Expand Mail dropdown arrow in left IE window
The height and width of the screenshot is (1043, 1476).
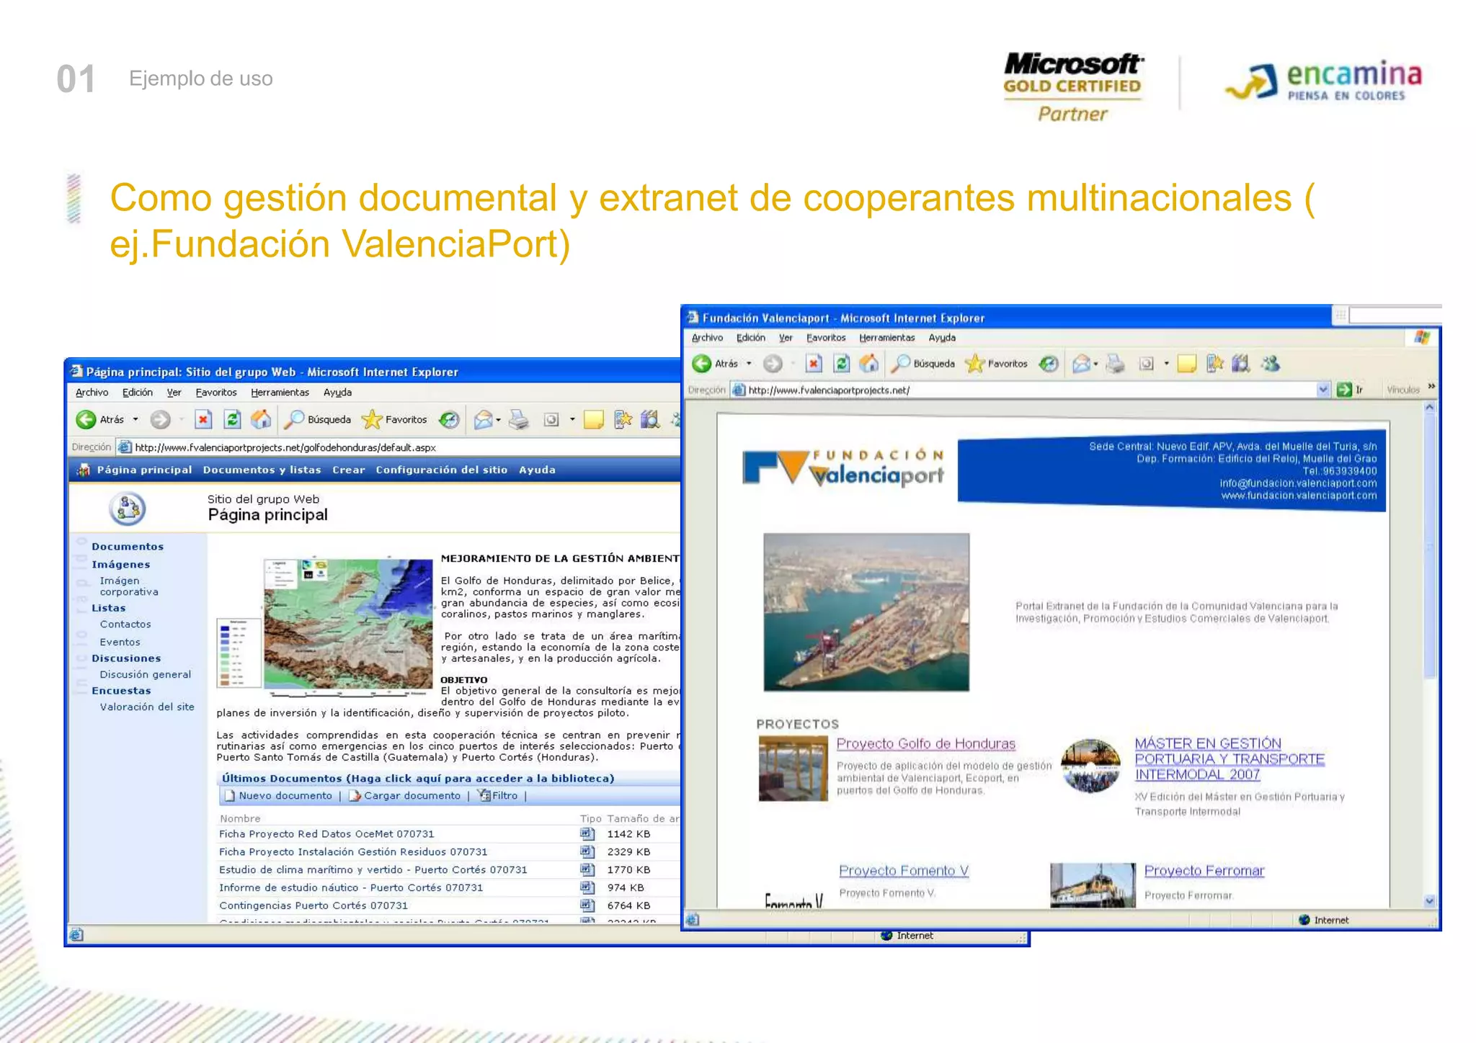tap(498, 420)
